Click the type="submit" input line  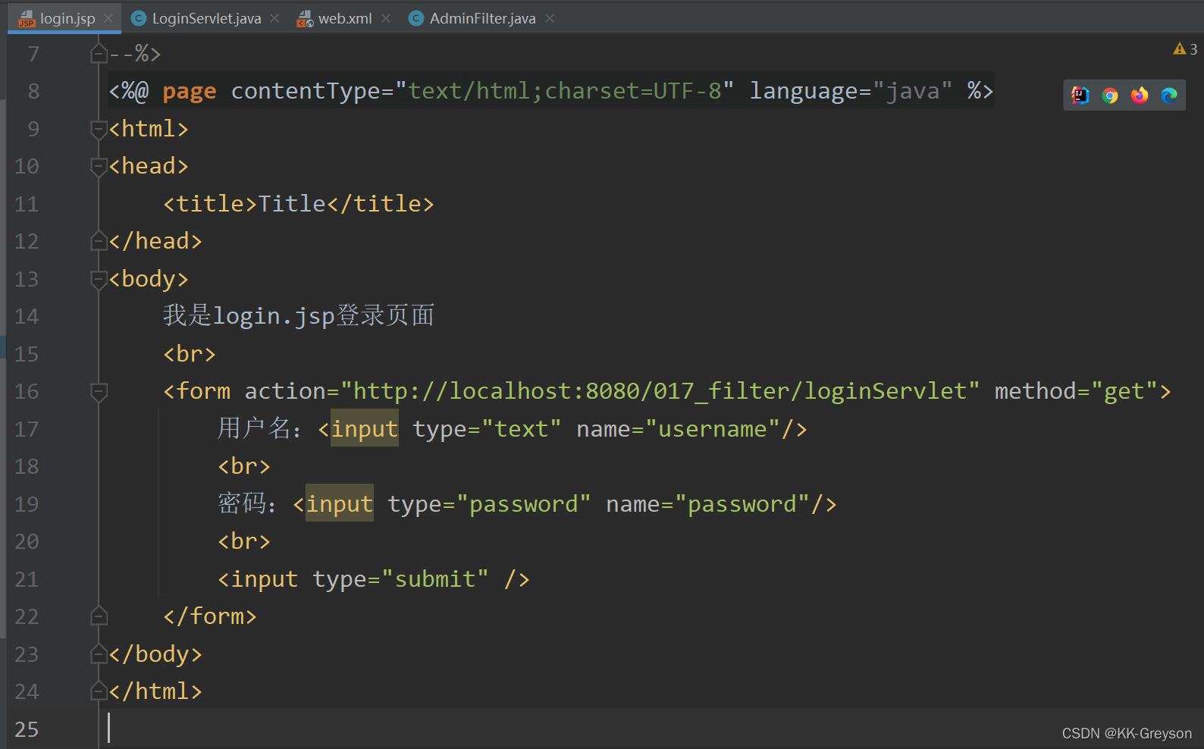374,579
